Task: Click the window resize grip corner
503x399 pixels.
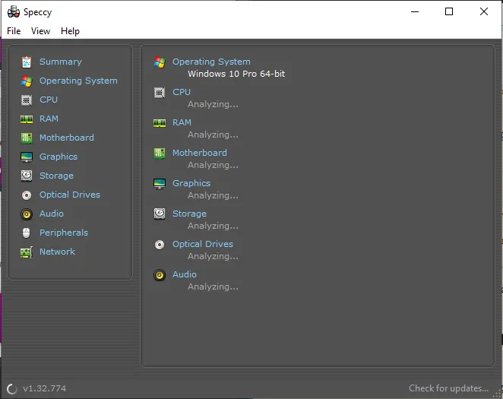Action: pyautogui.click(x=498, y=394)
